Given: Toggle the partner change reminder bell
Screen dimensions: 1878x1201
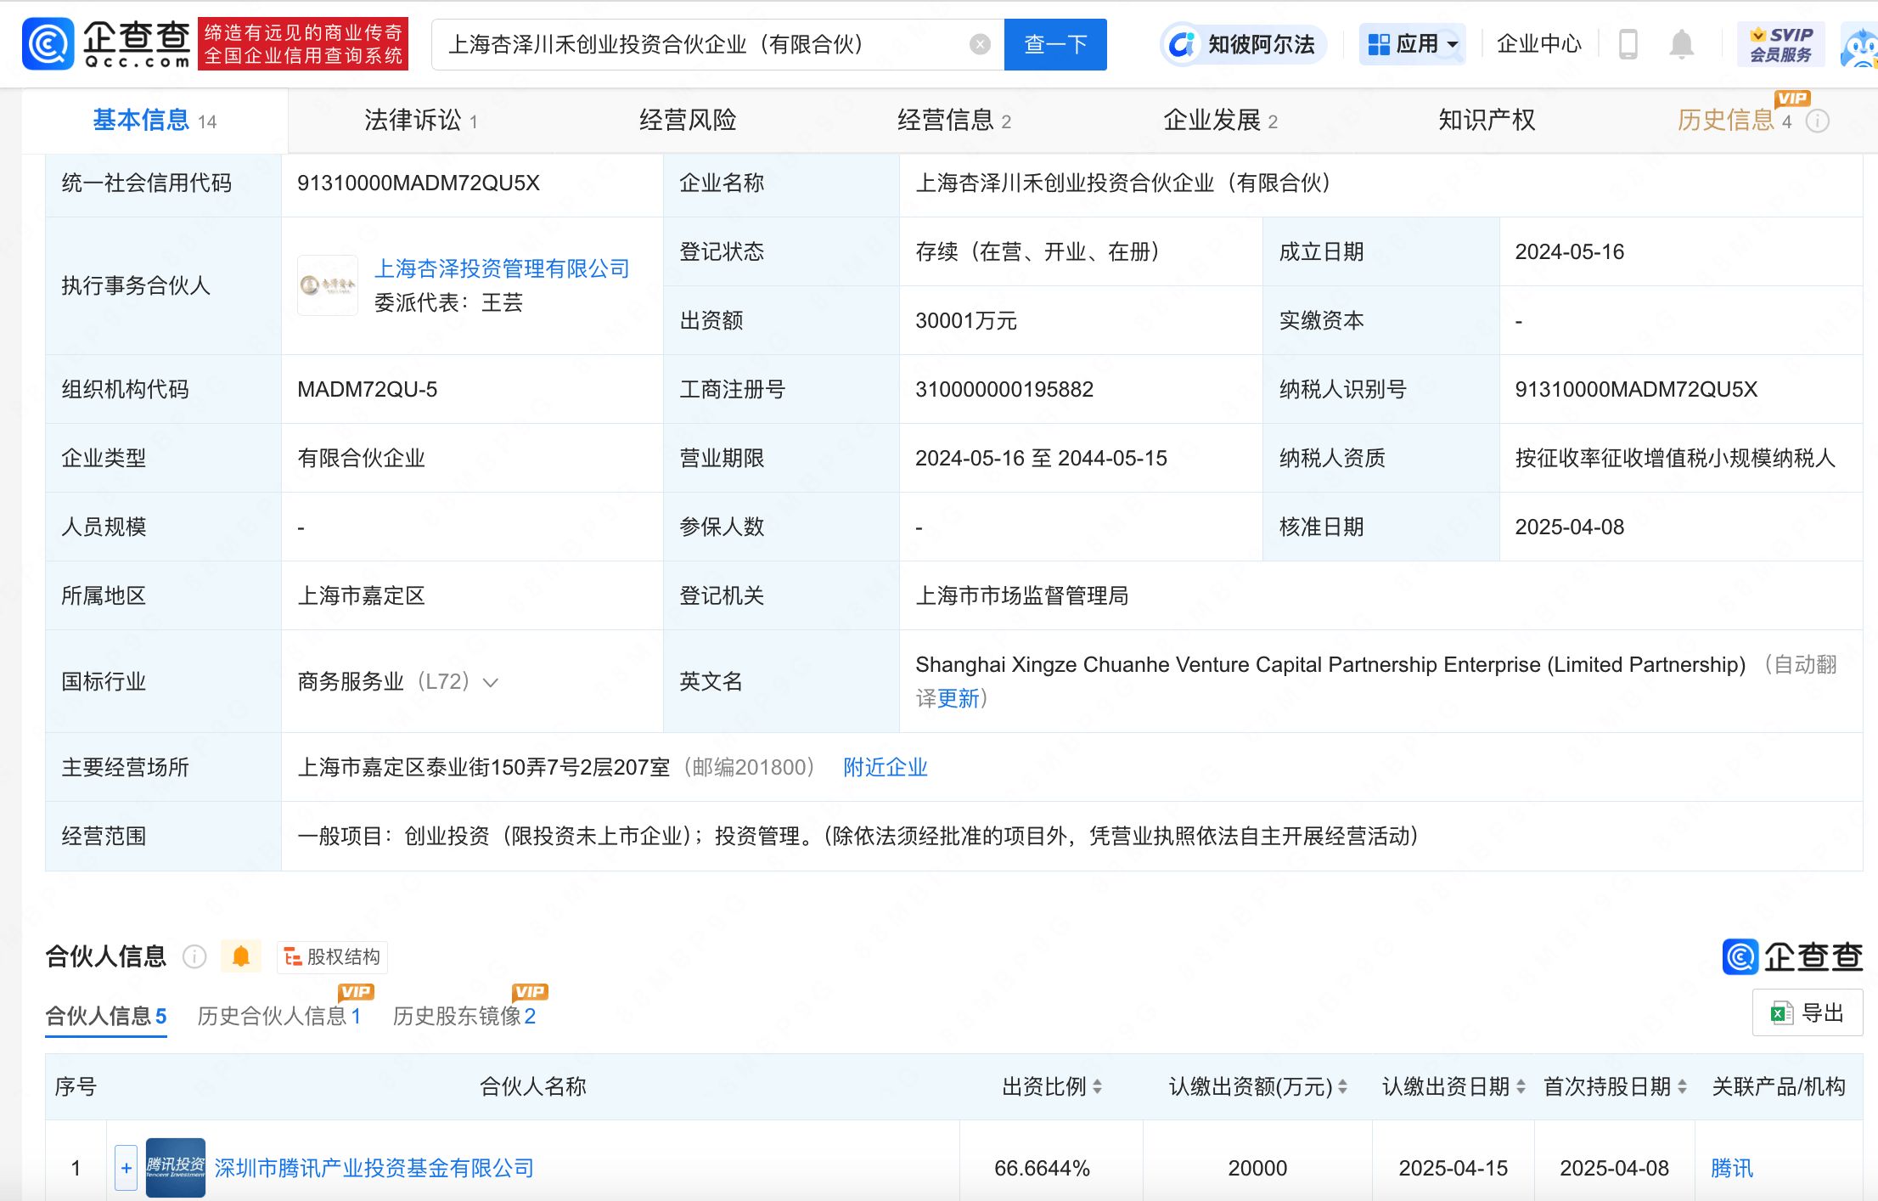Looking at the screenshot, I should coord(240,956).
